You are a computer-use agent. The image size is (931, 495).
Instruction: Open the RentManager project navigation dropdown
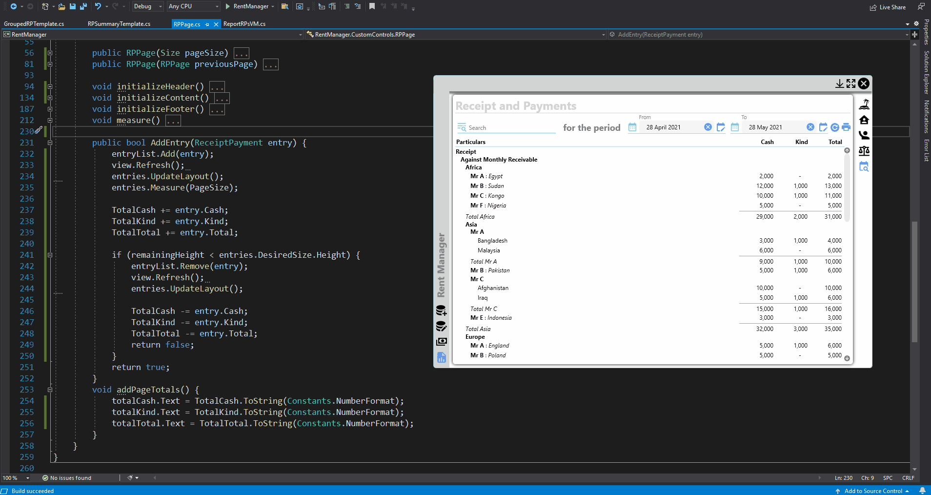(153, 35)
